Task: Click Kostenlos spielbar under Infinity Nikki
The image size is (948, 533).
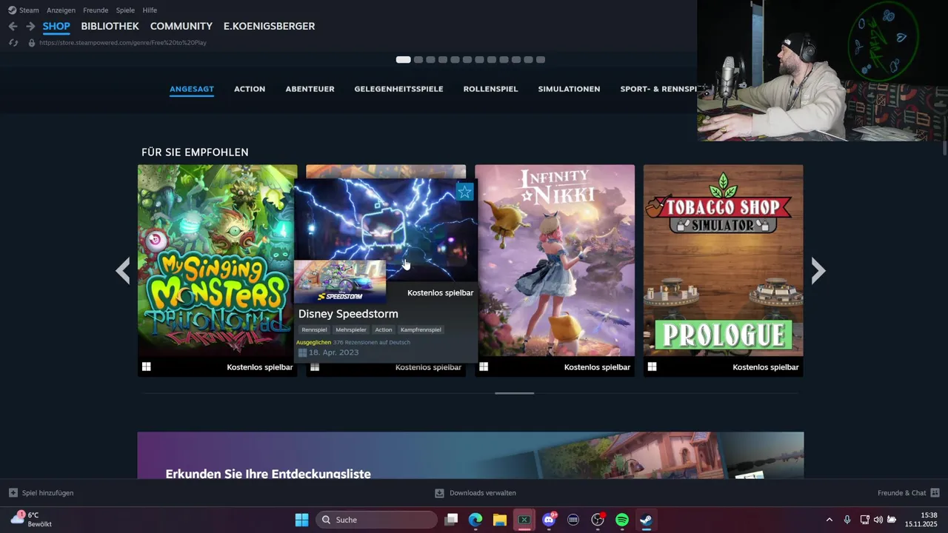Action: (x=597, y=367)
